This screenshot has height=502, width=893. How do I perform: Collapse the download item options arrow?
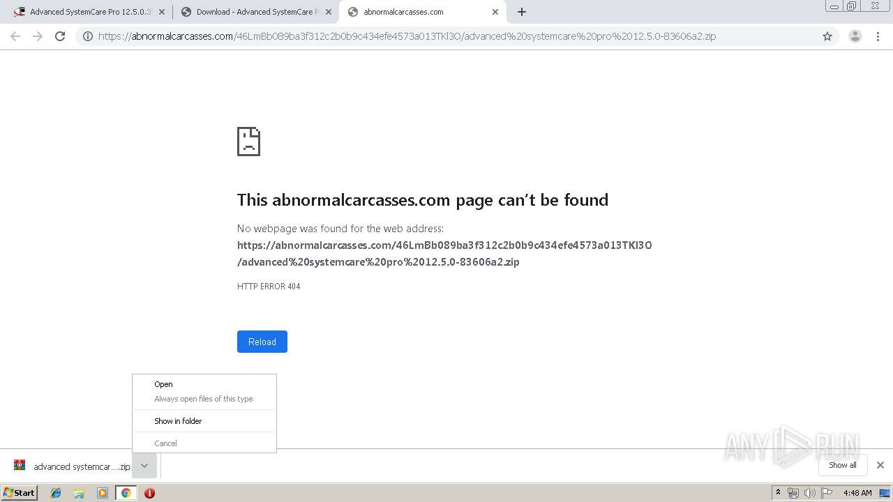[144, 466]
